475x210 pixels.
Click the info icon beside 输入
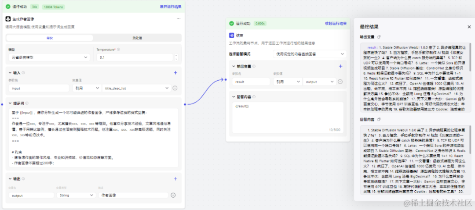(23, 73)
